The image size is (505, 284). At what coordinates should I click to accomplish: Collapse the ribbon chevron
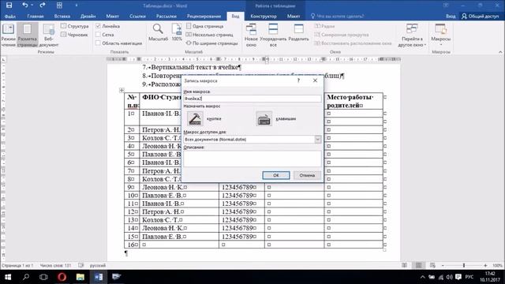coord(500,52)
